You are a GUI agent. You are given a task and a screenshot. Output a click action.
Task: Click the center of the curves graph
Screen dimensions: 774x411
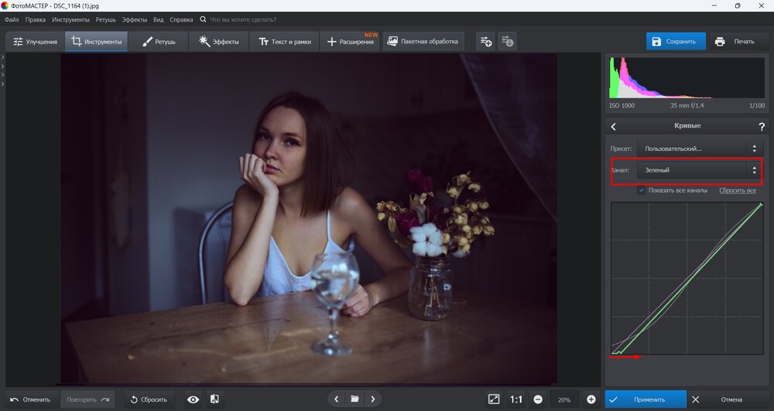click(x=687, y=279)
